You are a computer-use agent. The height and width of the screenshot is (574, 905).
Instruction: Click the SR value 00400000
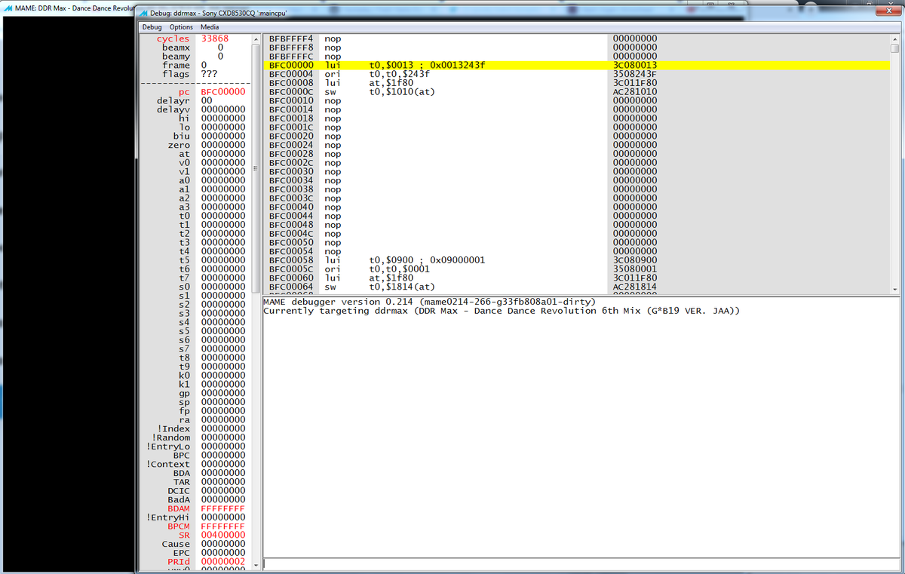(223, 535)
